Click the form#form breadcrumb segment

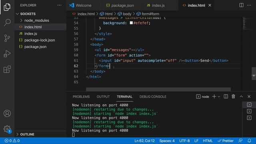[148, 14]
